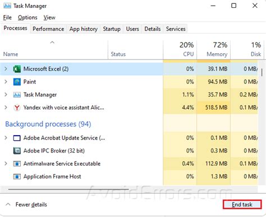The image size is (266, 217).
Task: Sort by the Name column header
Action: pos(54,50)
